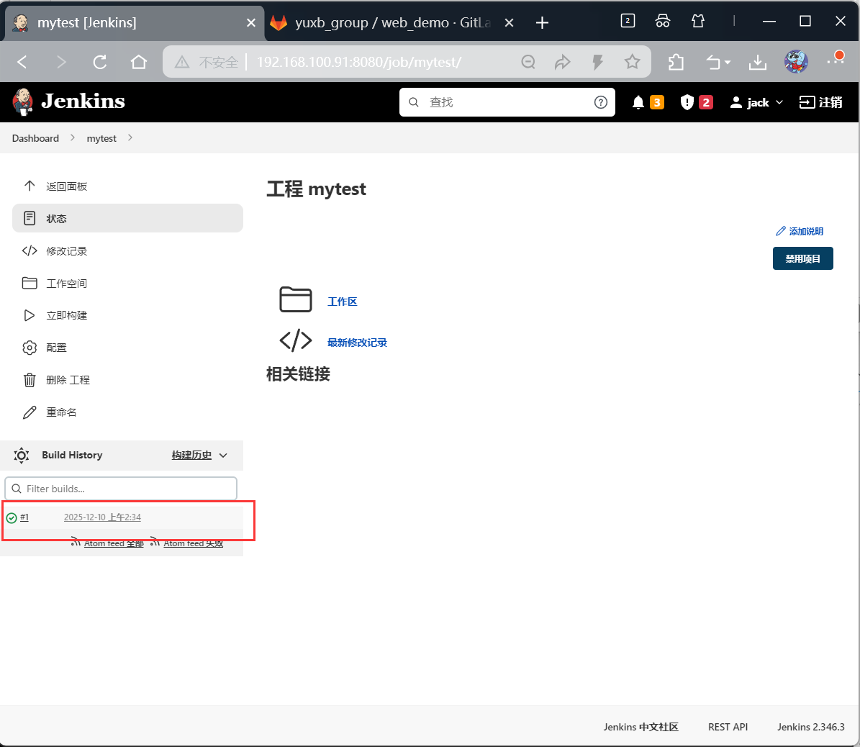This screenshot has width=860, height=747.
Task: Click 立即构建 to start a build
Action: pyautogui.click(x=127, y=315)
